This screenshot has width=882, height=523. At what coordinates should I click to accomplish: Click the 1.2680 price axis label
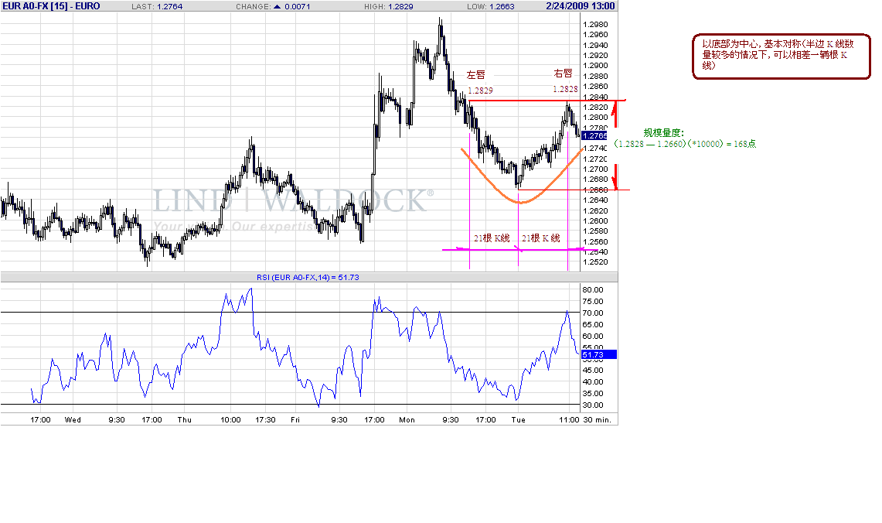click(x=595, y=179)
